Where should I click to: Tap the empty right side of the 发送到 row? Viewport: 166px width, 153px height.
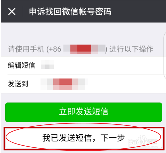126,84
